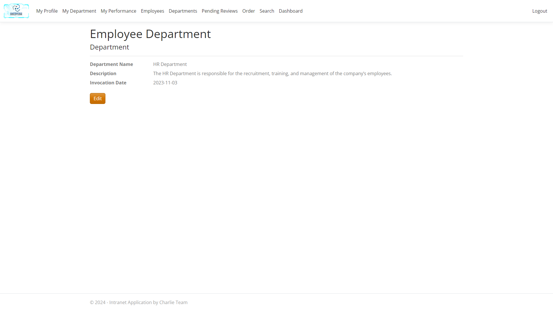553x311 pixels.
Task: Log out using the Logout link
Action: [x=539, y=11]
